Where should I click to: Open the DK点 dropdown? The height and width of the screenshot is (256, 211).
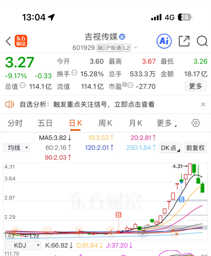(170, 148)
